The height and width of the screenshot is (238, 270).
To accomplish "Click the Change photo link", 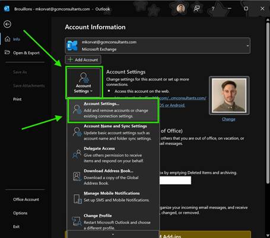I will pyautogui.click(x=228, y=119).
